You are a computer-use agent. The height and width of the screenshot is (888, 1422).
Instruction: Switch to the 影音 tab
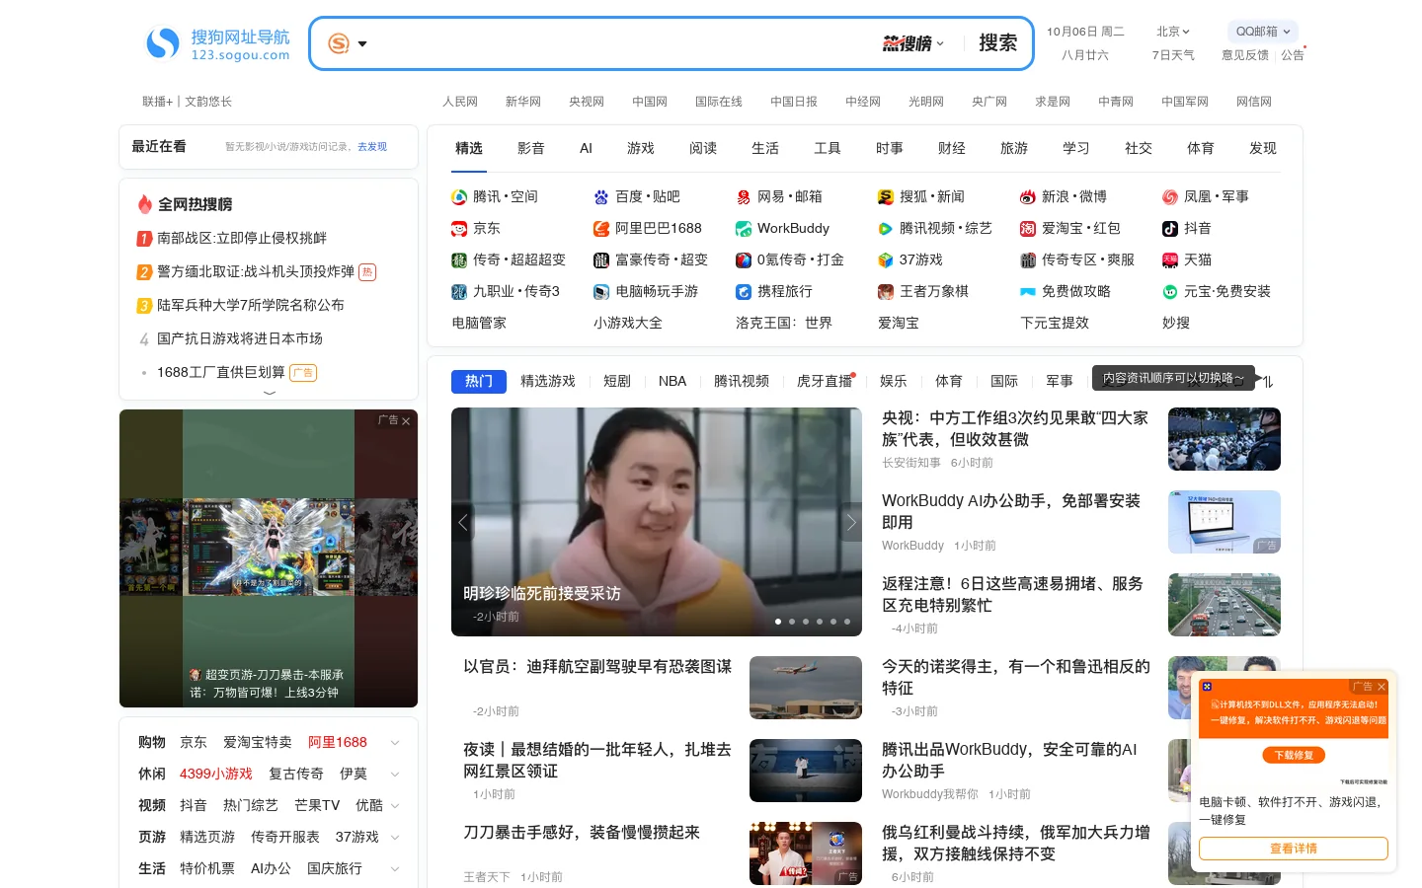click(x=531, y=148)
